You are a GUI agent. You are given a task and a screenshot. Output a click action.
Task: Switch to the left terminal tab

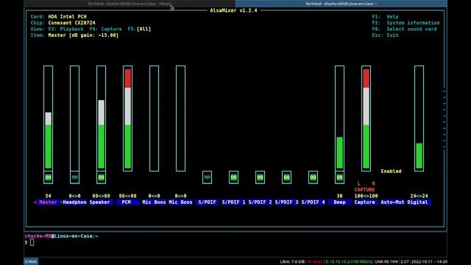(x=130, y=4)
